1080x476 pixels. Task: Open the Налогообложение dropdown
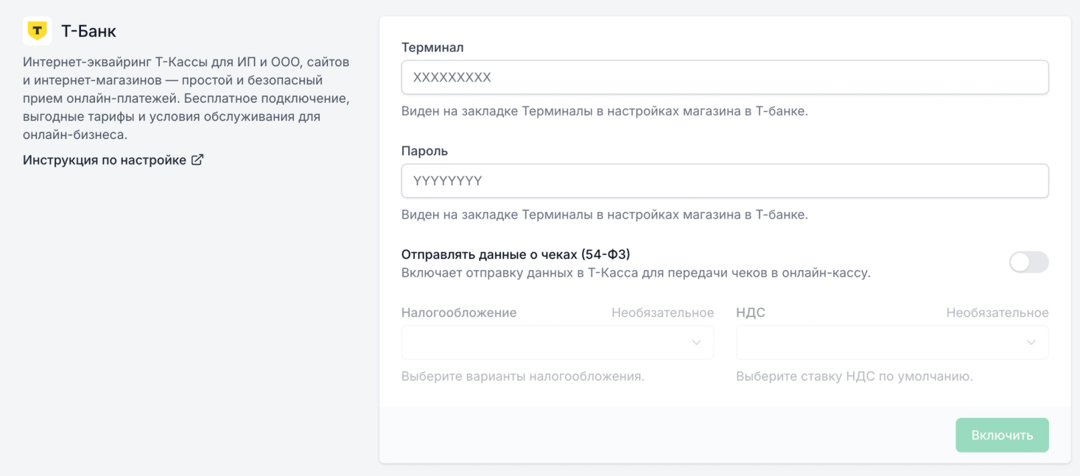pyautogui.click(x=558, y=342)
